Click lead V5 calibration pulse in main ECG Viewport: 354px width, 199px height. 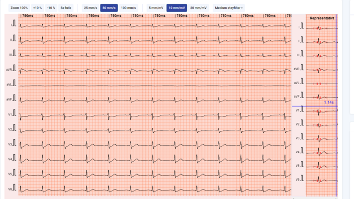coord(14,172)
